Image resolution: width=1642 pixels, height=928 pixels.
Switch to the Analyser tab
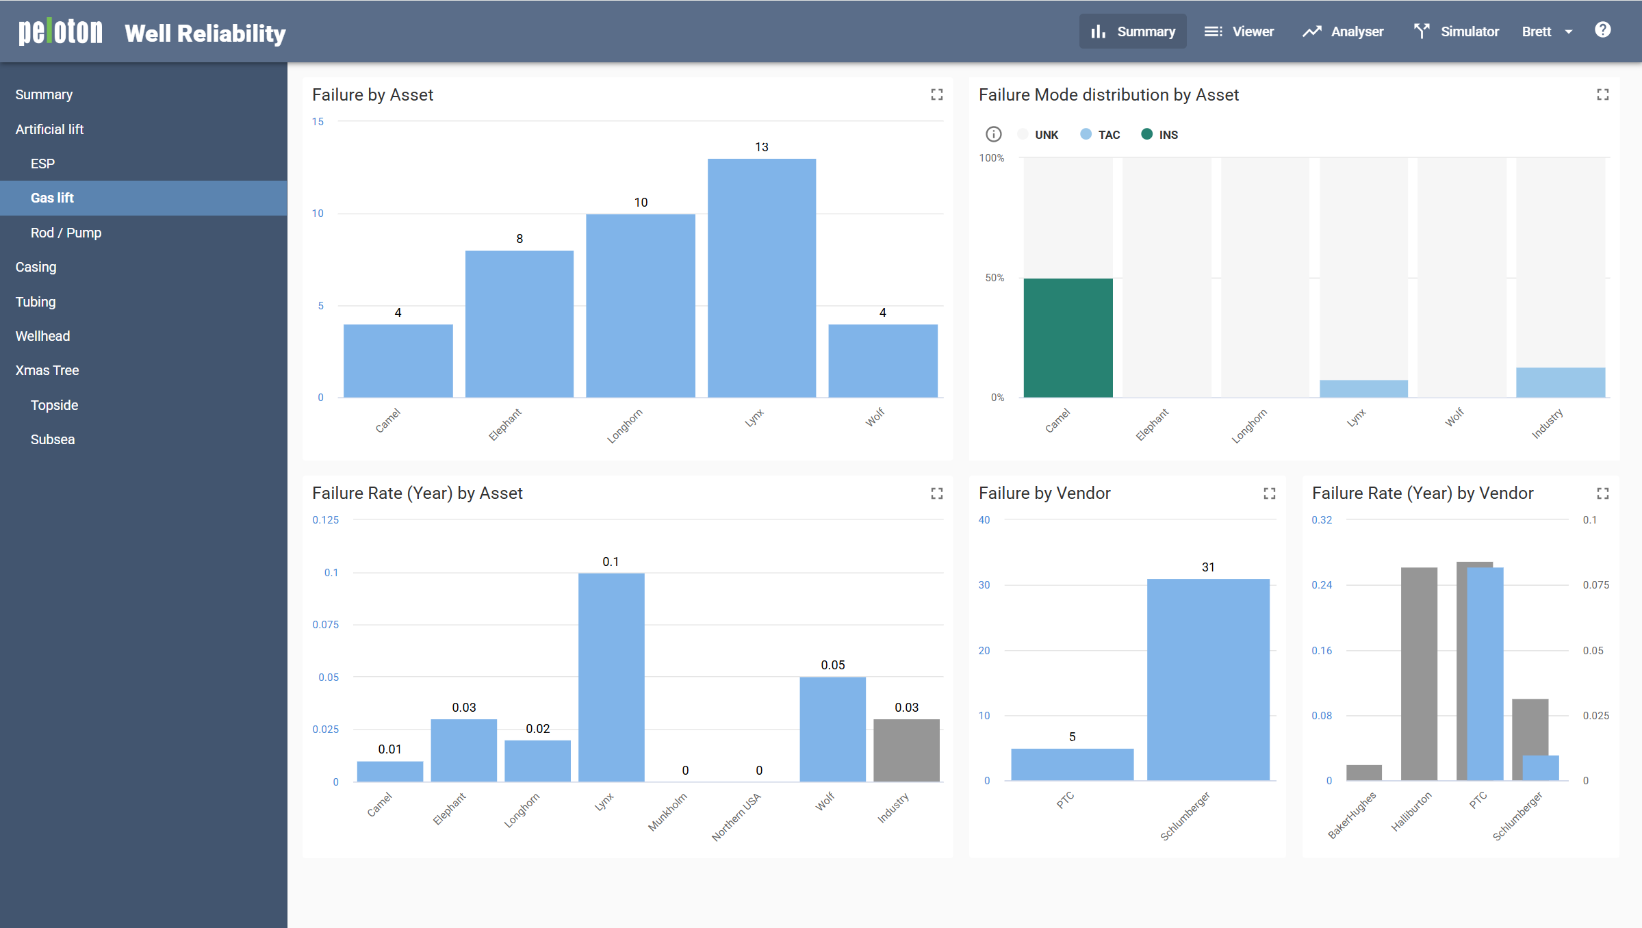[x=1343, y=31]
